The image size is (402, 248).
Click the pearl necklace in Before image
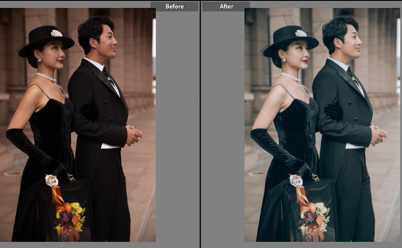click(x=46, y=77)
